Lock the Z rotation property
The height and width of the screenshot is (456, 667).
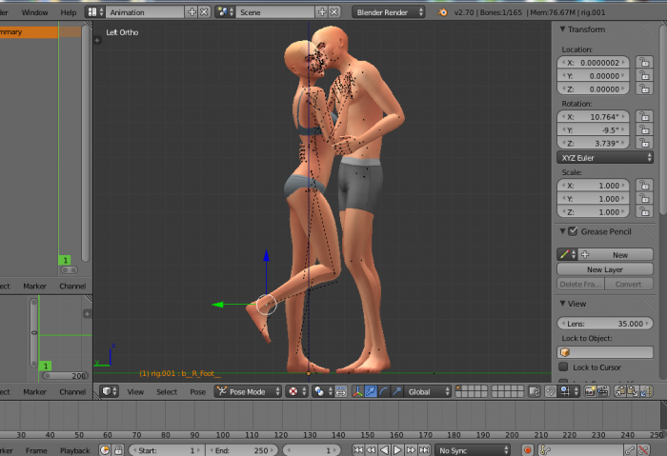[x=643, y=142]
